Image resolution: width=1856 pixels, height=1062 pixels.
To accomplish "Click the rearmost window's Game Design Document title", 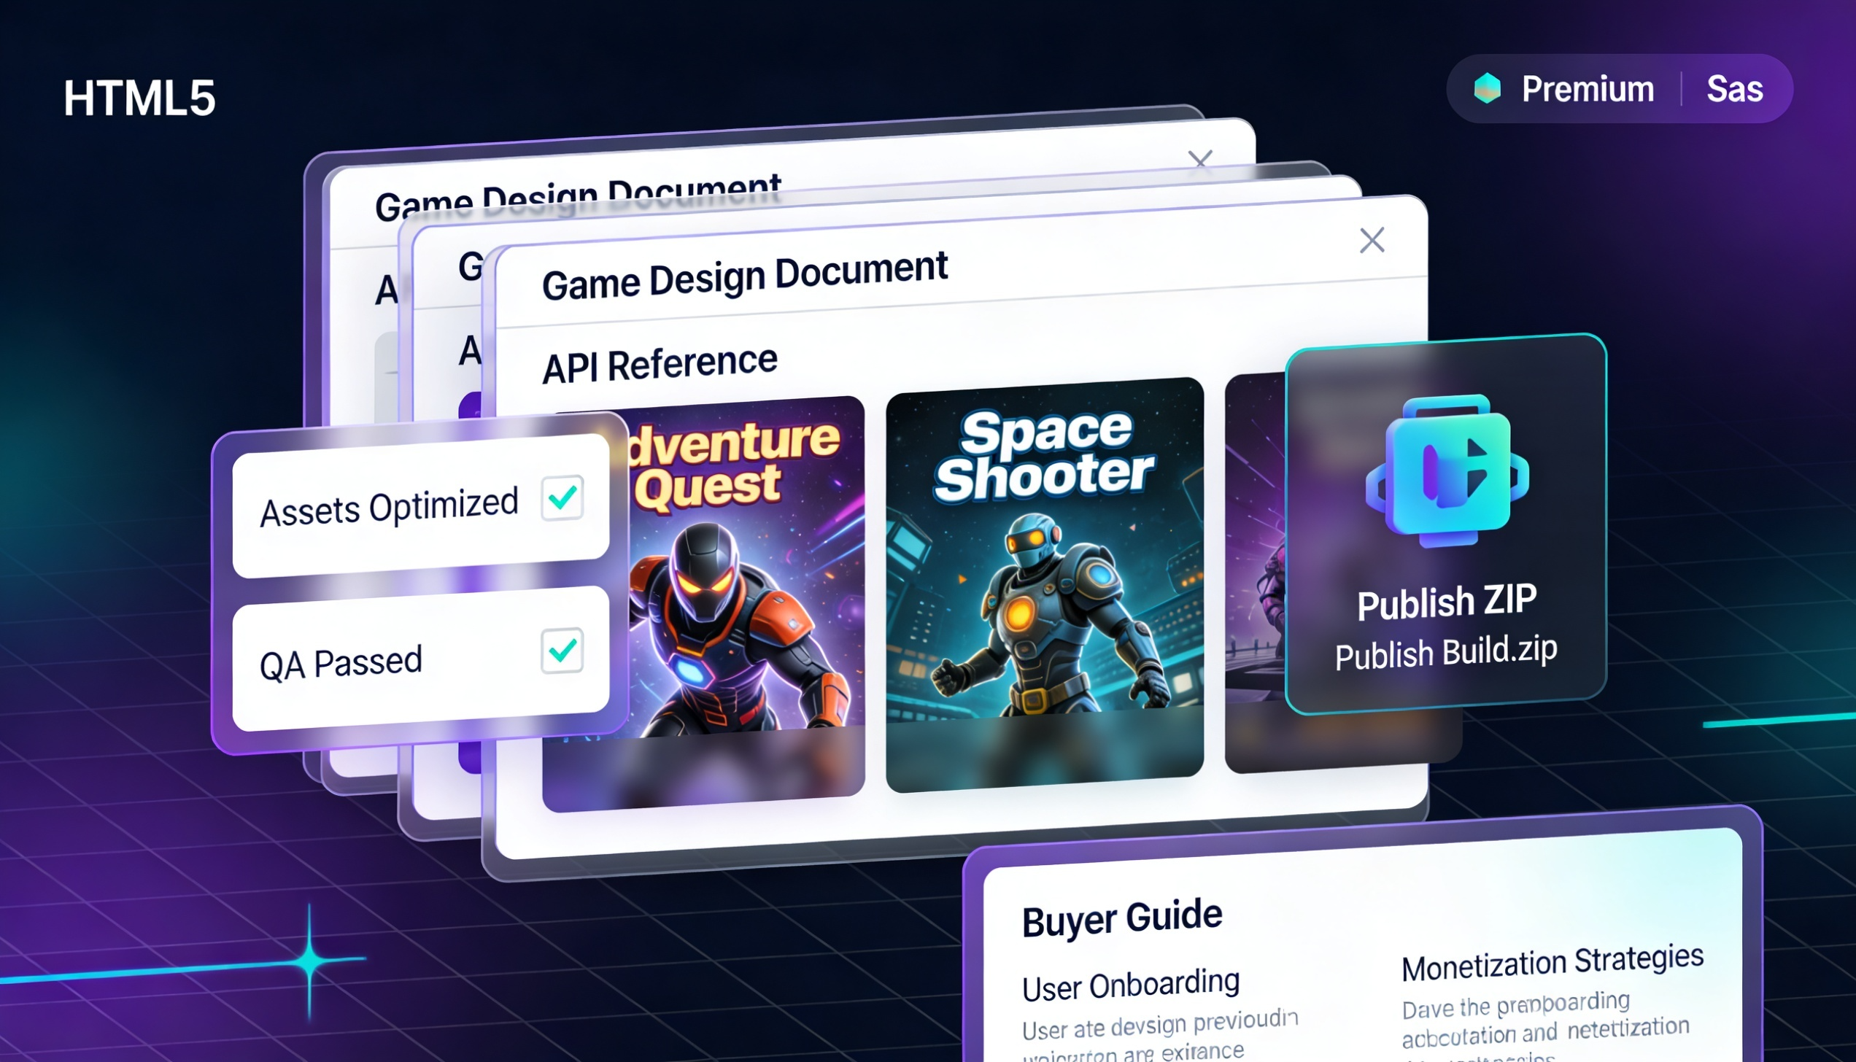I will 578,195.
